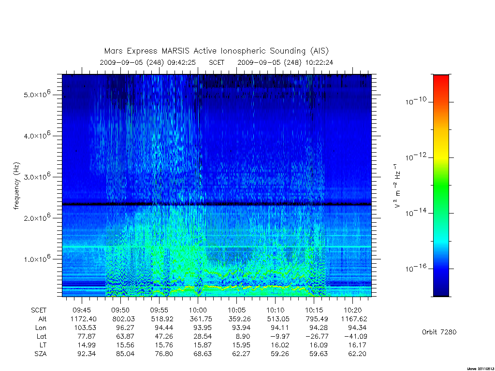Click the title 'Mars Express MARSIS Active Ionospheric Sounding (AIS)'

coord(216,51)
